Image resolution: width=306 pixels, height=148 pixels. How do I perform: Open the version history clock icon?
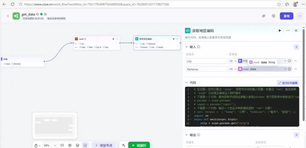(x=273, y=16)
